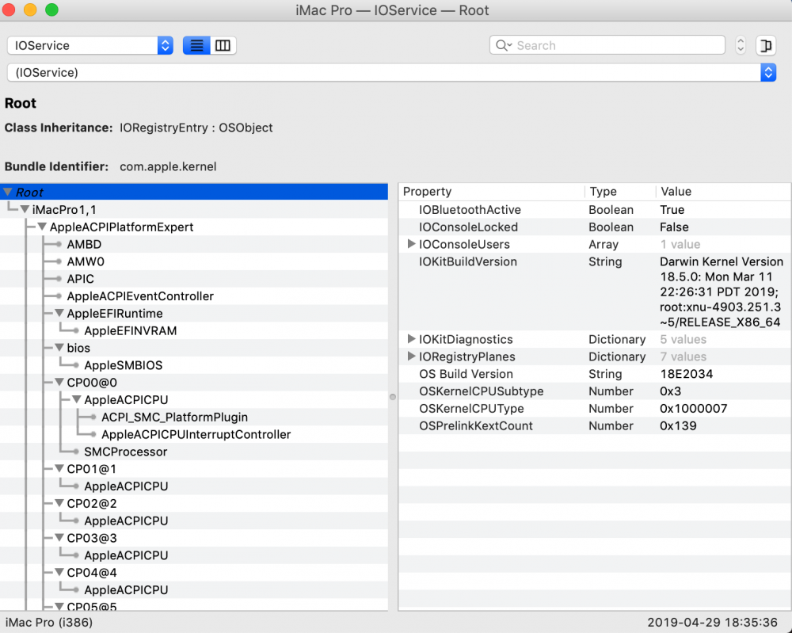
Task: Select AppleACPICPU under CP02@2
Action: tap(126, 521)
